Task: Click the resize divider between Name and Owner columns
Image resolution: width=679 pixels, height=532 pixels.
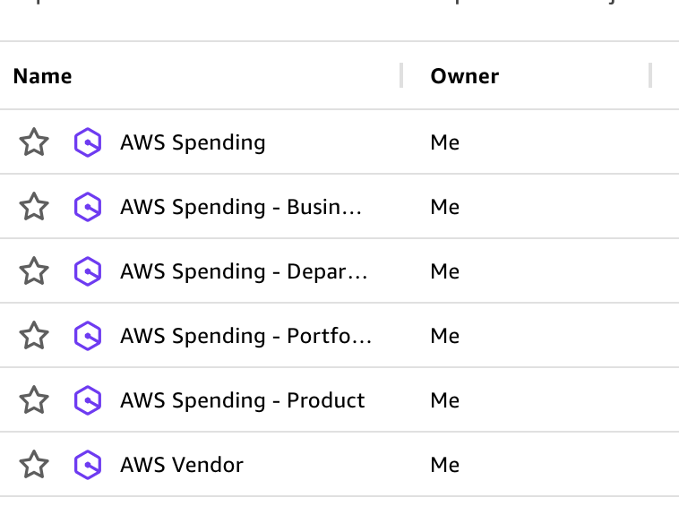Action: 401,76
